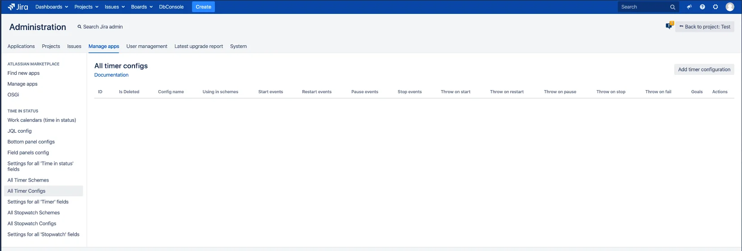
Task: Click the Actions column header
Action: point(720,92)
